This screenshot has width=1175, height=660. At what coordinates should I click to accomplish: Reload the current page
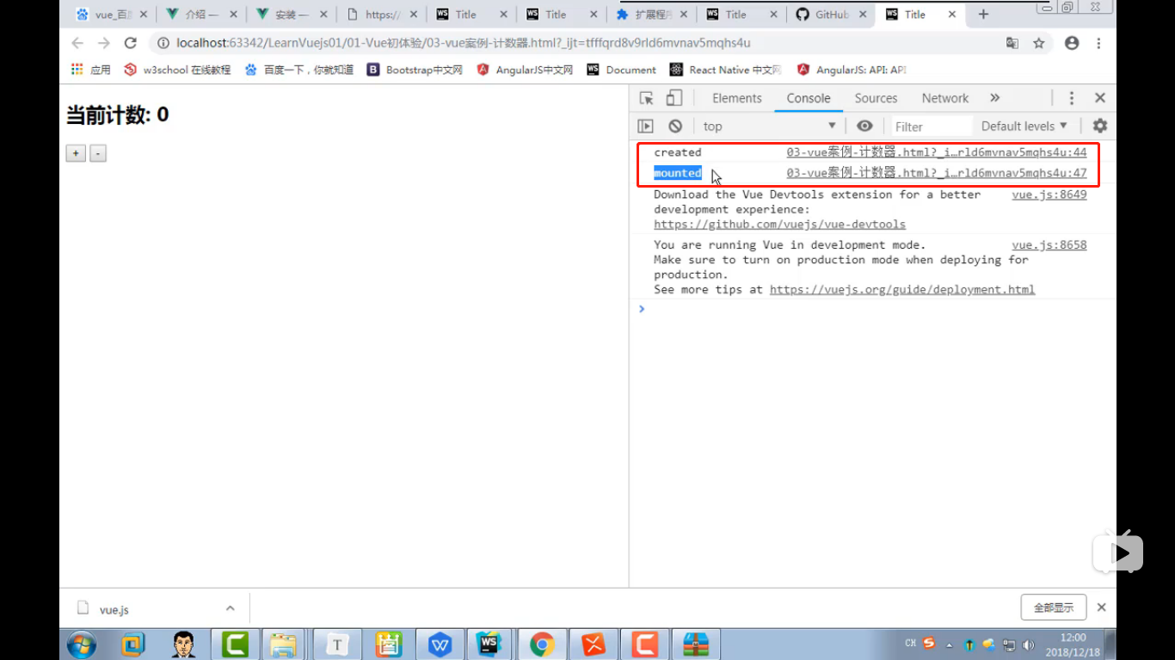(131, 43)
